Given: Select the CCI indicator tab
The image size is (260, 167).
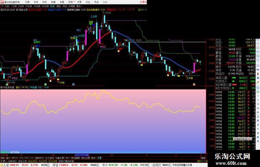Looking at the screenshot, I should 32,158.
